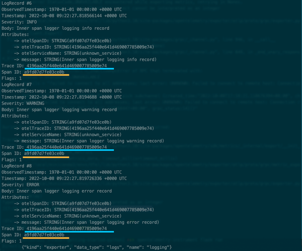The width and height of the screenshot is (302, 251).
Task: Click the otelSpanID attribute in LogRecord #6
Action: 63,41
